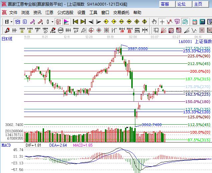Click the yellow diamond left-arrow icon
This screenshot has width=212, height=173.
coord(106,22)
